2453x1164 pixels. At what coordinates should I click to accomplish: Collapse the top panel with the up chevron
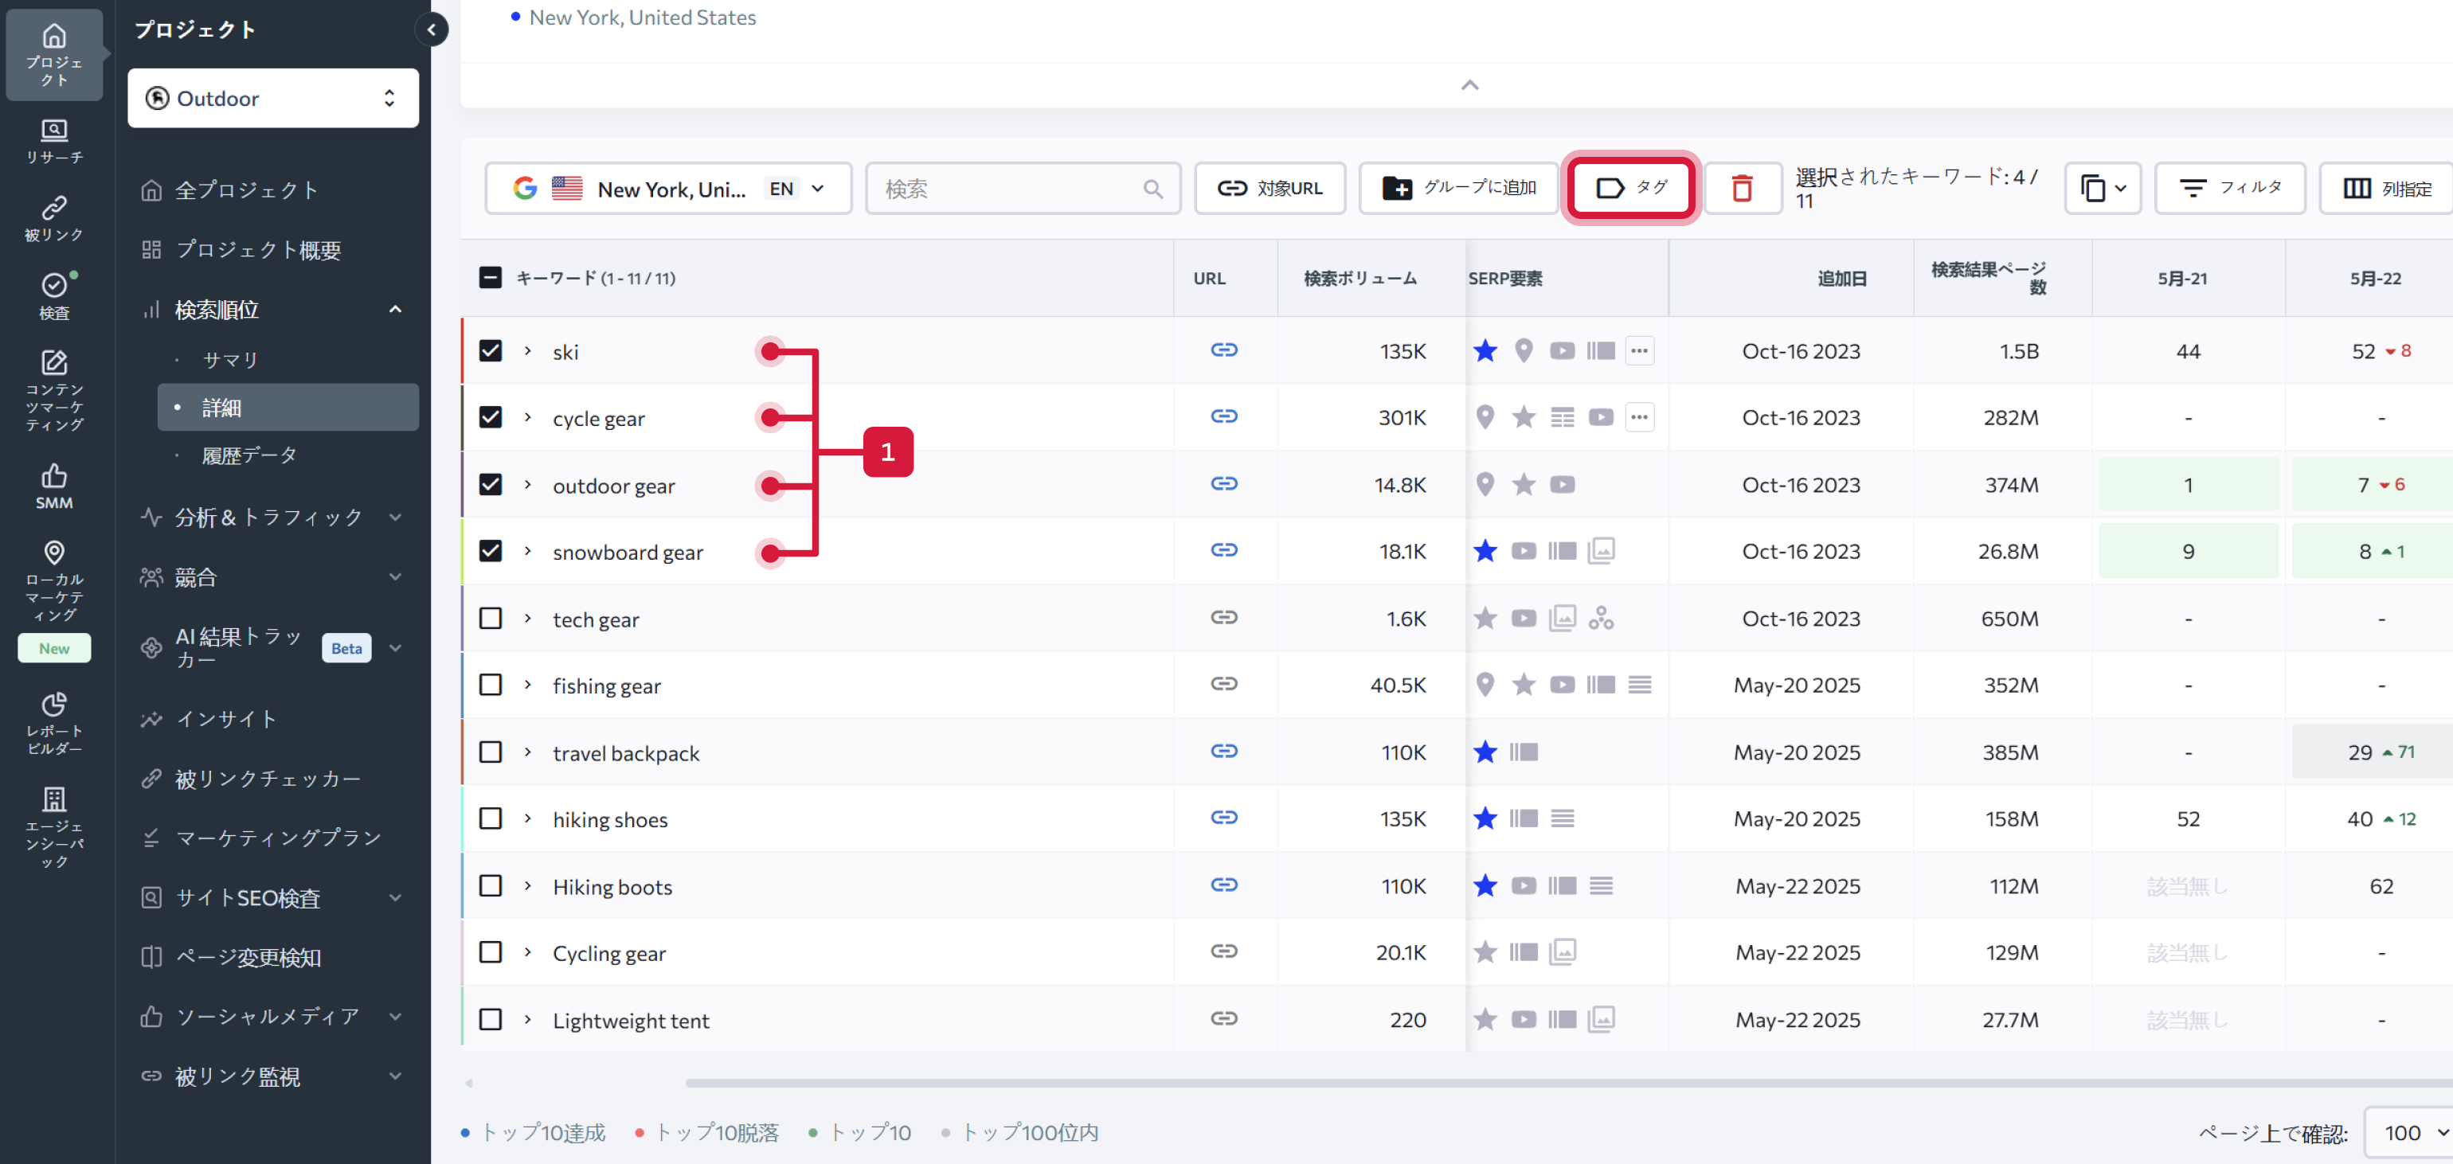pos(1469,84)
